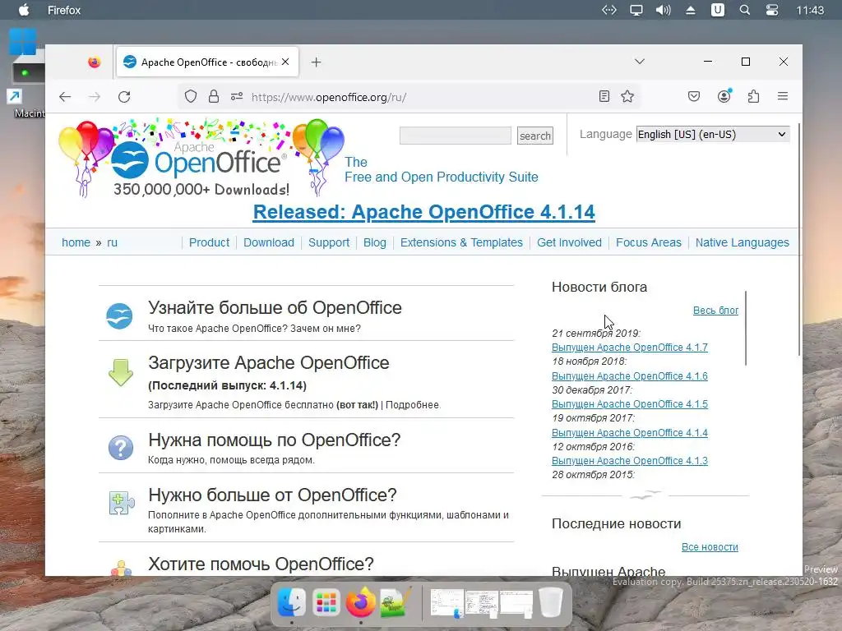Screen dimensions: 842x631
Task: Click the green download arrow icon
Action: pyautogui.click(x=121, y=372)
